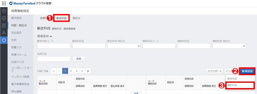
Task: Open the app grid launcher icon
Action: pos(4,3)
